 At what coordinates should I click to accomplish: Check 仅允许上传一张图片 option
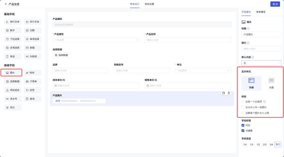coord(243,107)
